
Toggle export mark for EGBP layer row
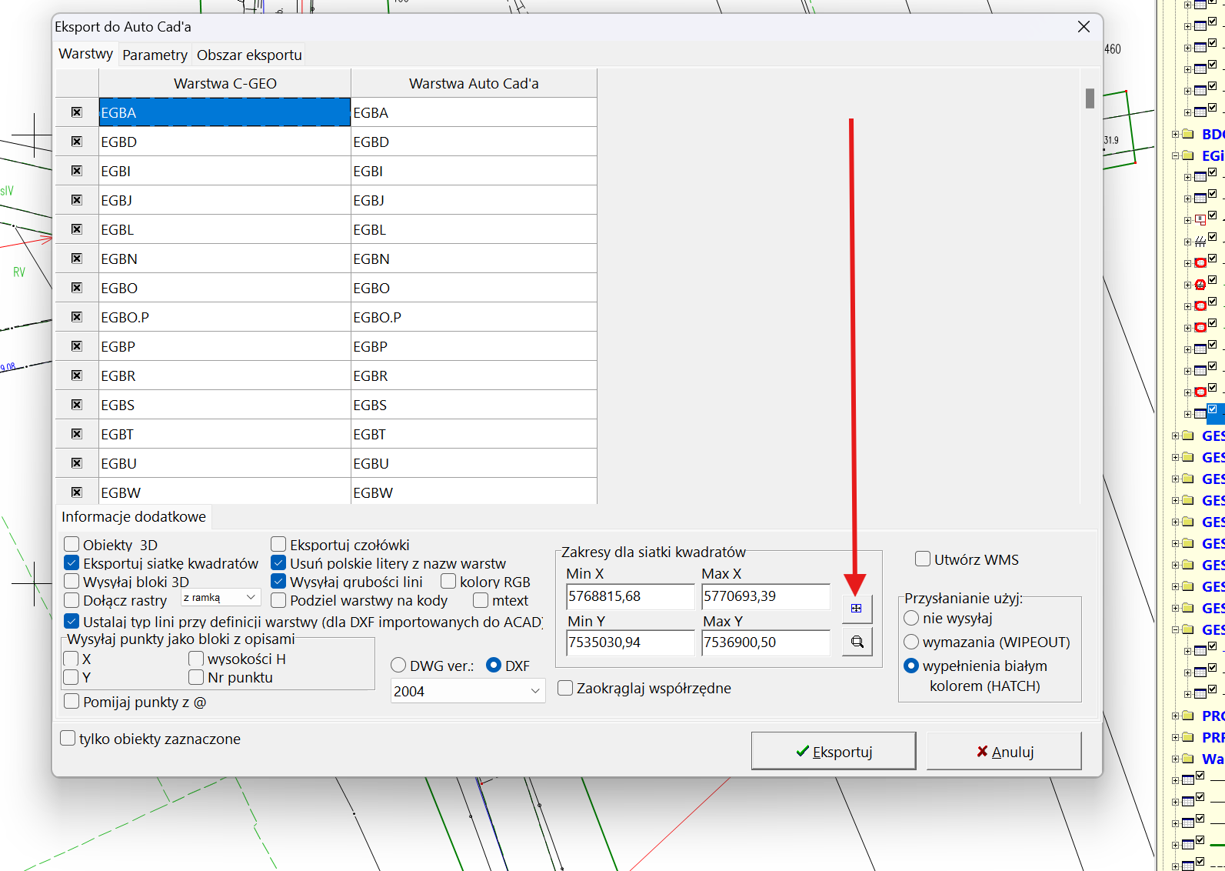click(77, 346)
